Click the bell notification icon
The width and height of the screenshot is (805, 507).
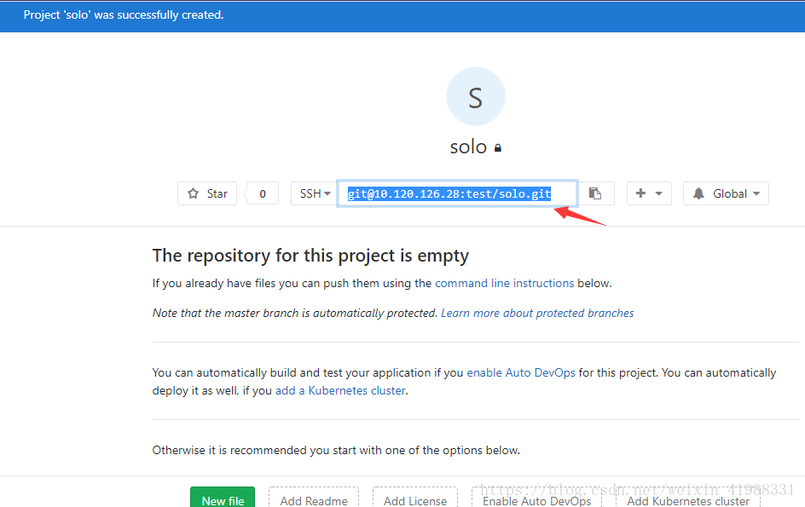coord(698,193)
